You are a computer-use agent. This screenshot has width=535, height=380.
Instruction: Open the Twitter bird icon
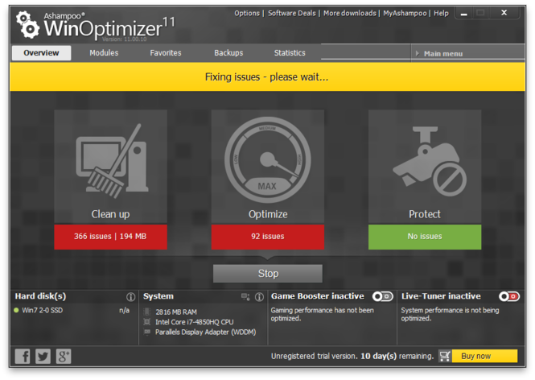coord(43,356)
